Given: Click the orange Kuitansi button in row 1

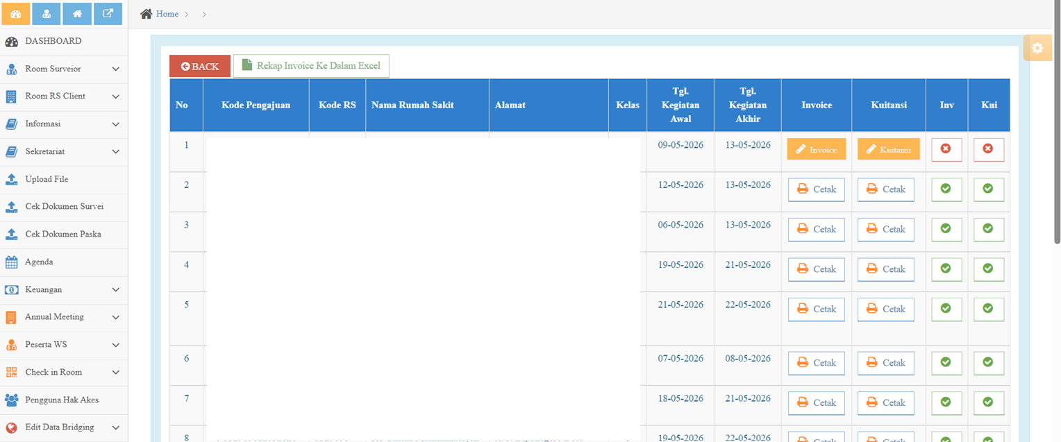Looking at the screenshot, I should [x=889, y=149].
